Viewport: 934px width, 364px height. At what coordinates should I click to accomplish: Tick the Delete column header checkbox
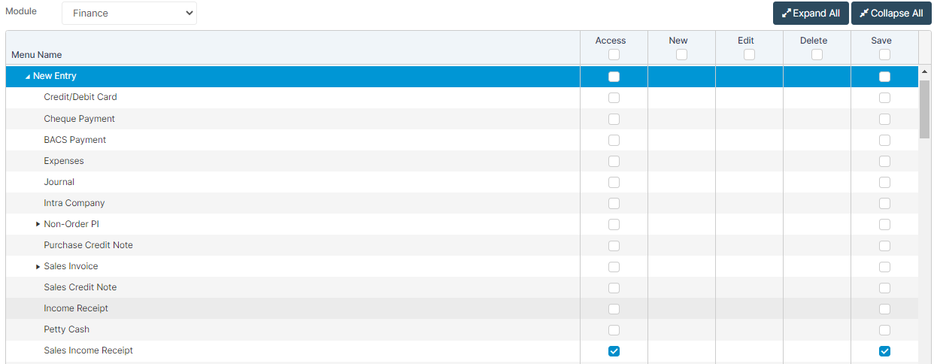tap(817, 54)
